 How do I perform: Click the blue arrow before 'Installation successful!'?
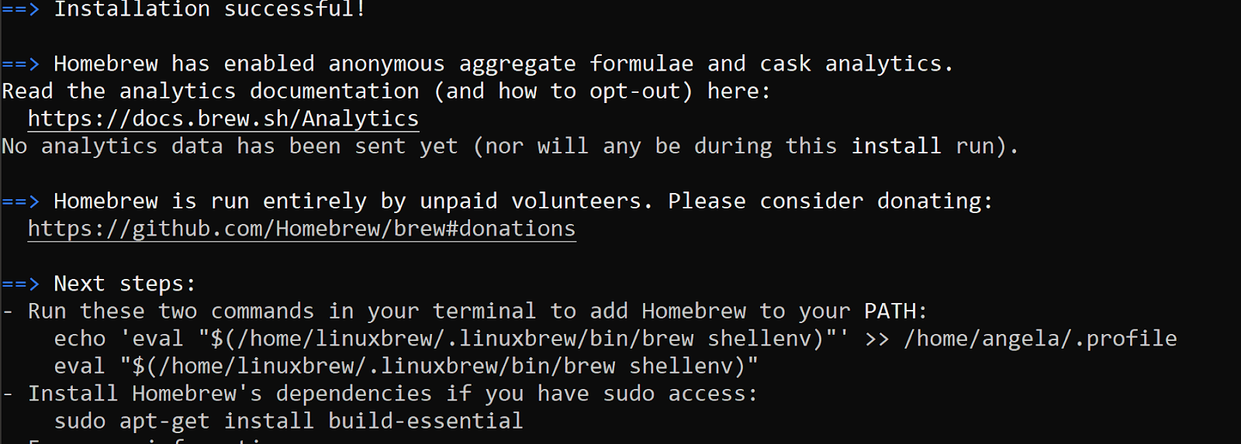point(20,9)
